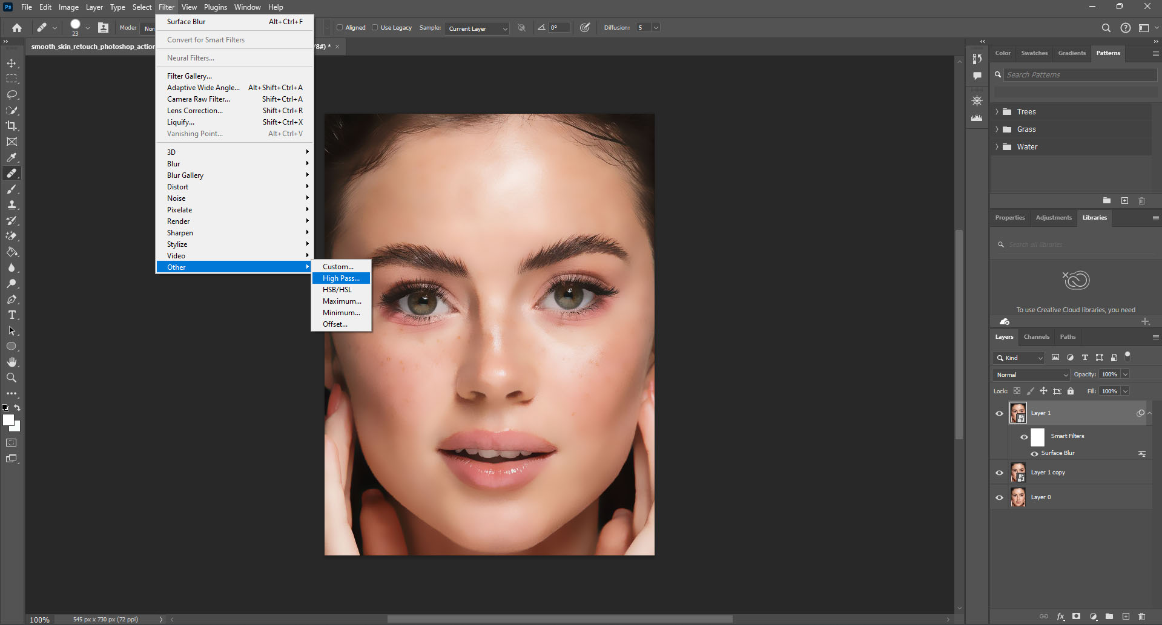This screenshot has height=625, width=1162.
Task: Open the Blur submenu
Action: coord(234,164)
